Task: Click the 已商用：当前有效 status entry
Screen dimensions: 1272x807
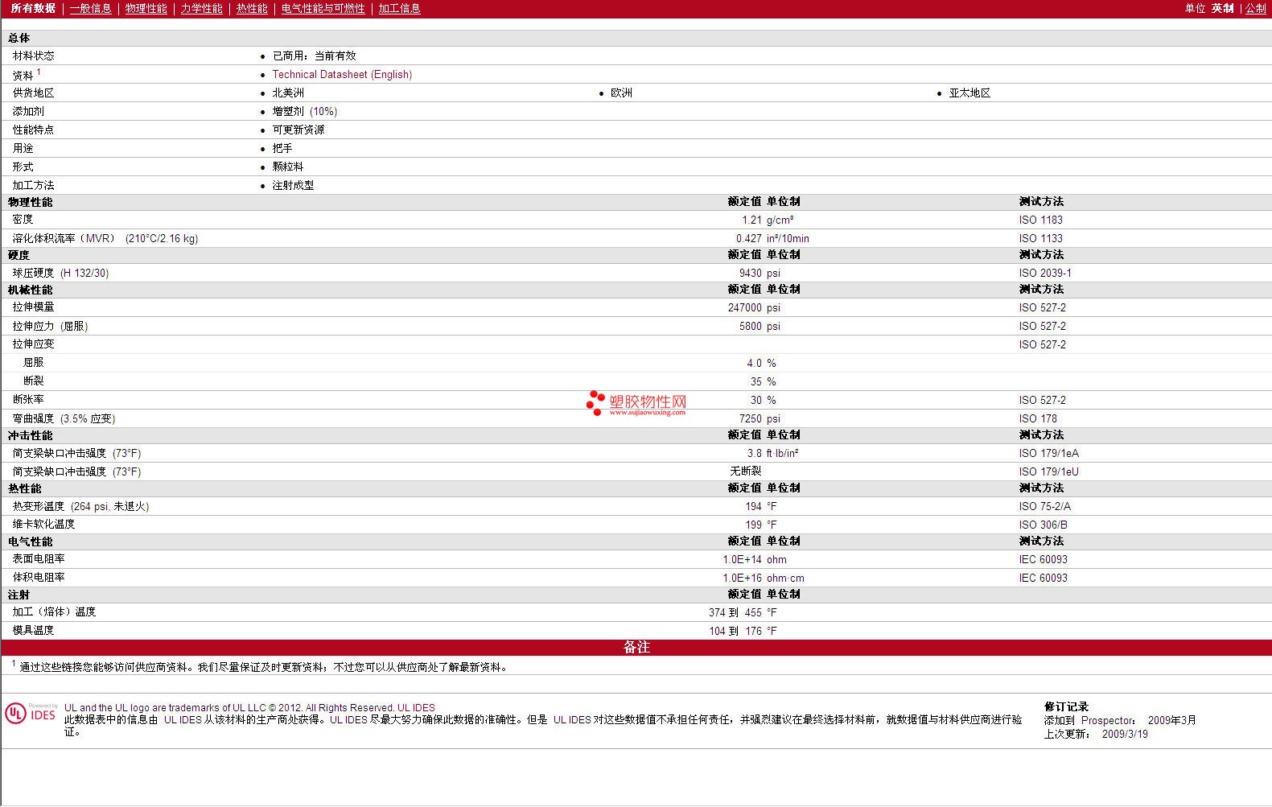Action: click(x=314, y=56)
